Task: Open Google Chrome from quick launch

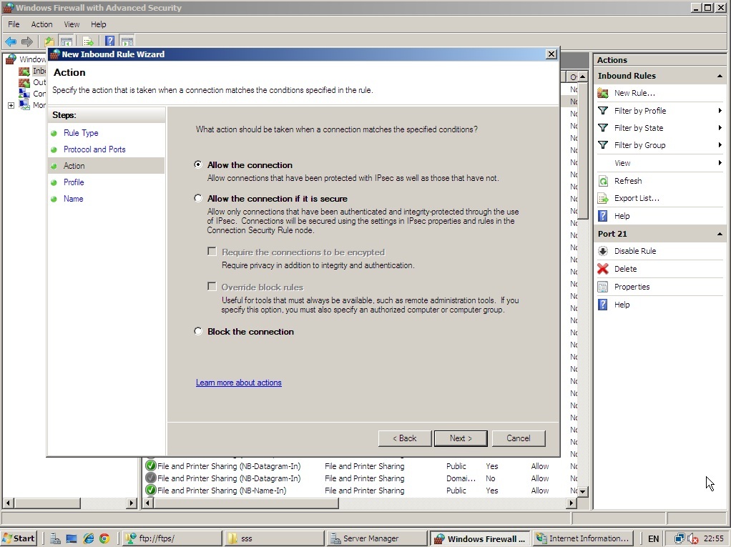Action: [x=104, y=538]
